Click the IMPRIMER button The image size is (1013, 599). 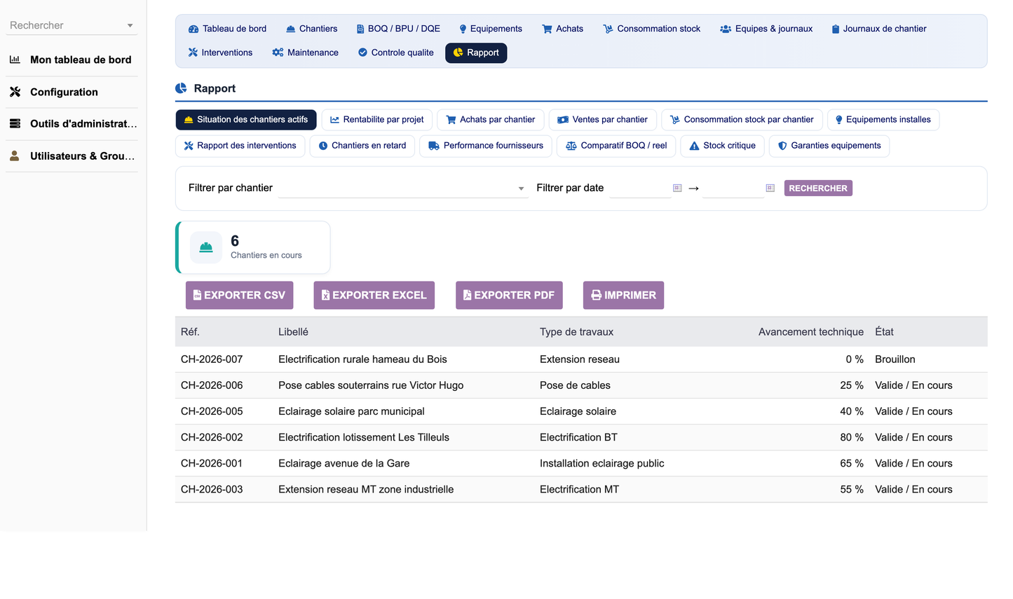(x=623, y=295)
